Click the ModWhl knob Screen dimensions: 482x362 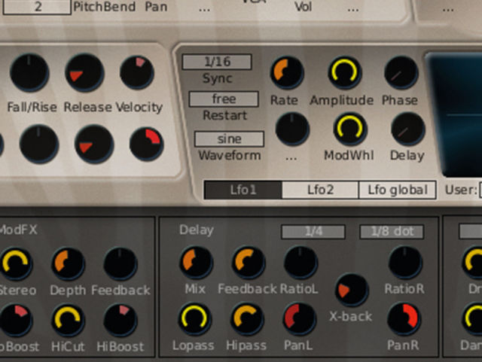pos(350,129)
